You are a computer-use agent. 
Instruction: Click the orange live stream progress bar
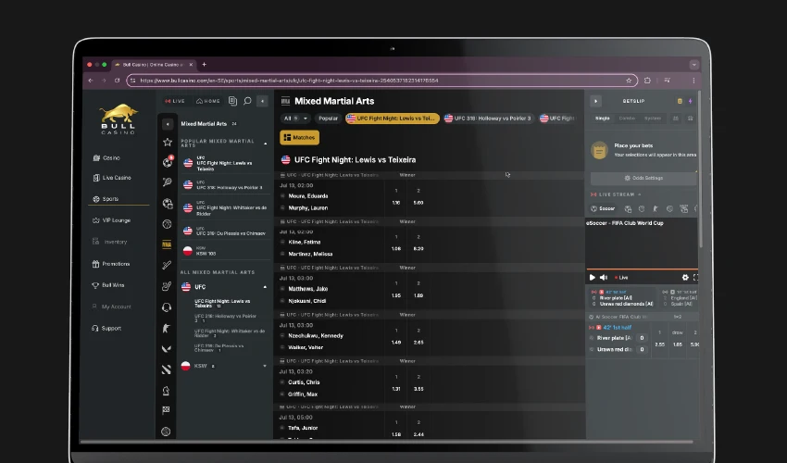tap(642, 269)
